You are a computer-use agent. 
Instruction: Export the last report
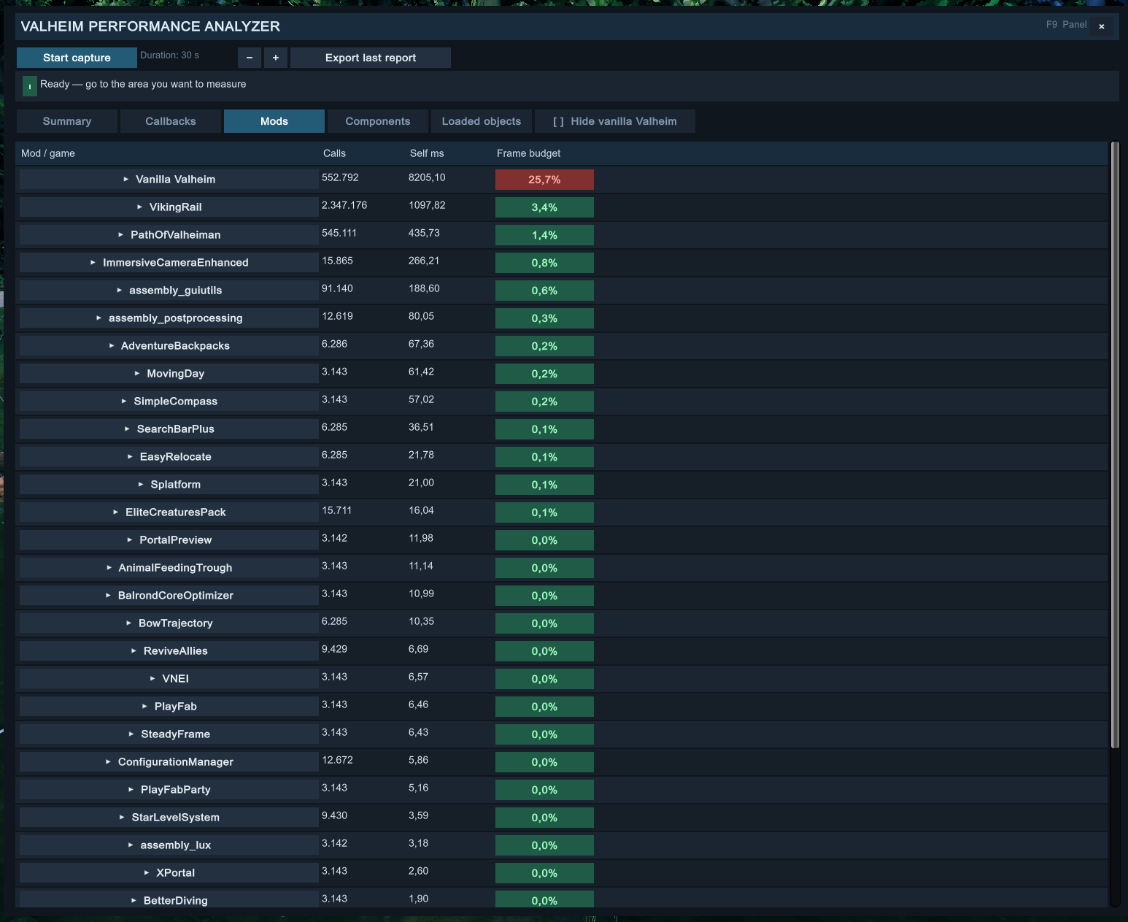pyautogui.click(x=371, y=58)
